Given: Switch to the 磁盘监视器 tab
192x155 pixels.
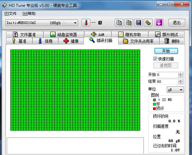Looking at the screenshot, I should (64, 35).
